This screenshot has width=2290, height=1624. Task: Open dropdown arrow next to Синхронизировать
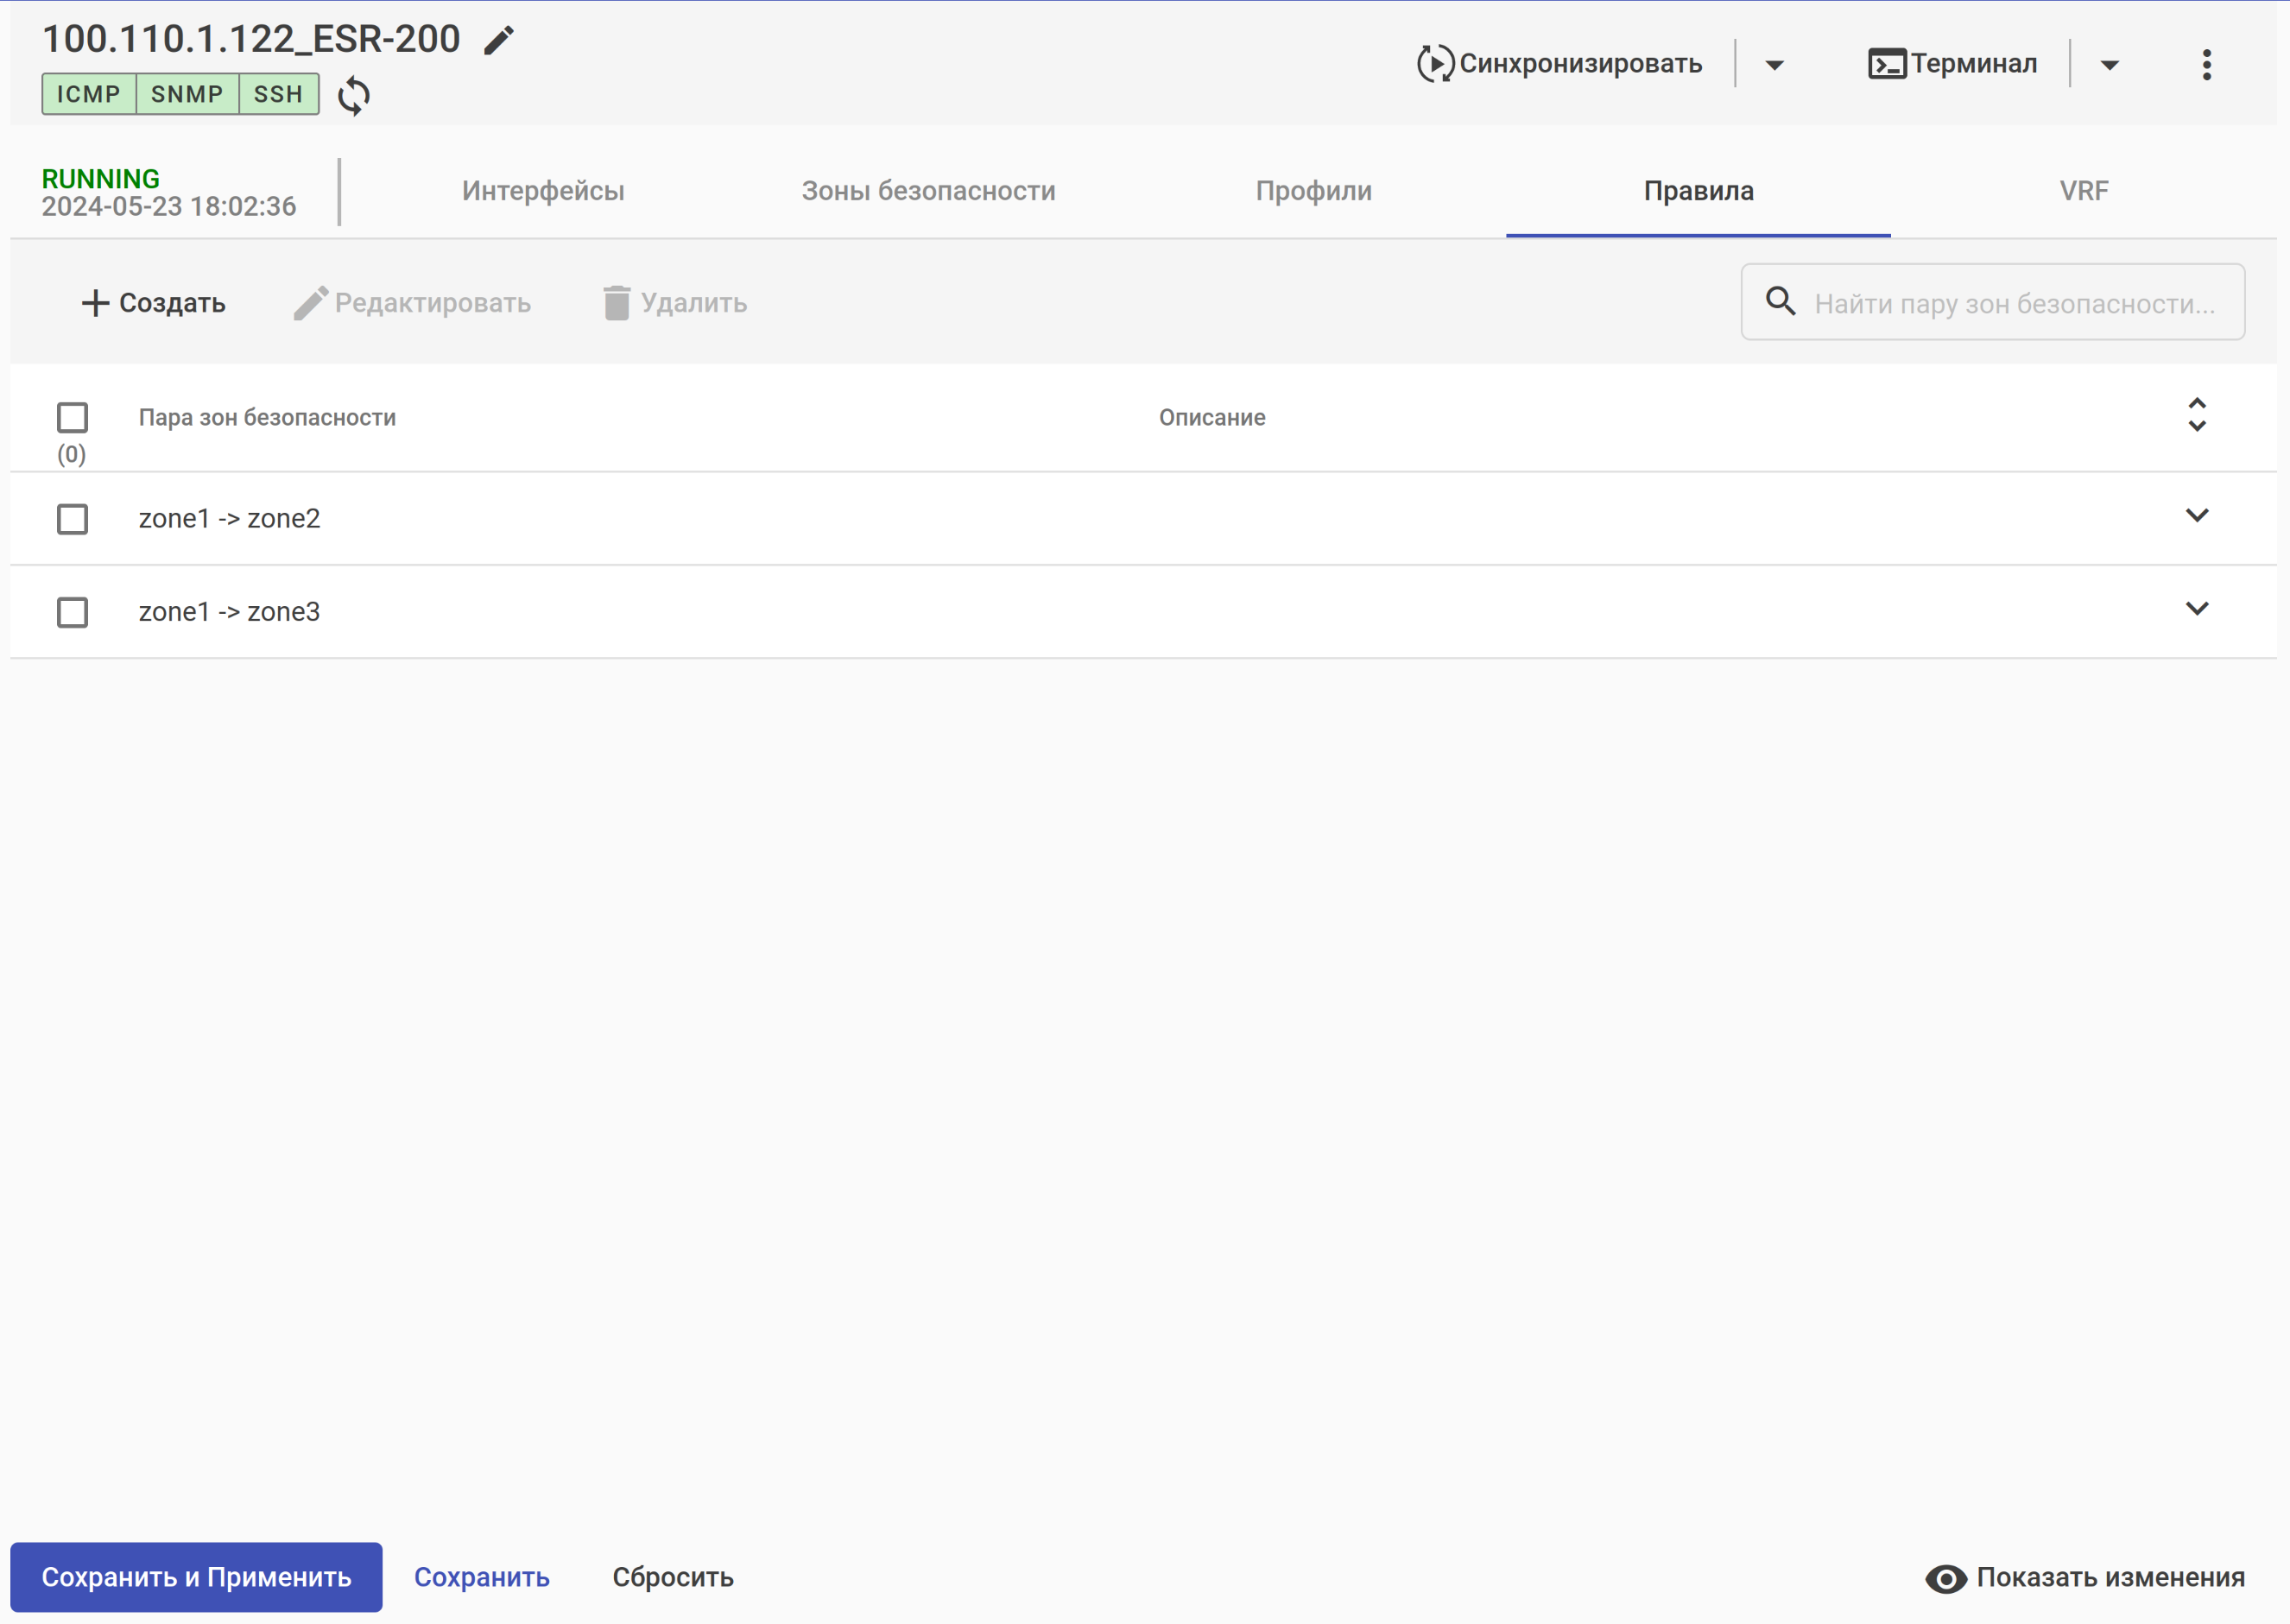click(x=1774, y=66)
